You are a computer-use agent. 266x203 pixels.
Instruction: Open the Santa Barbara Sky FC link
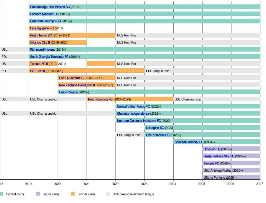click(219, 156)
